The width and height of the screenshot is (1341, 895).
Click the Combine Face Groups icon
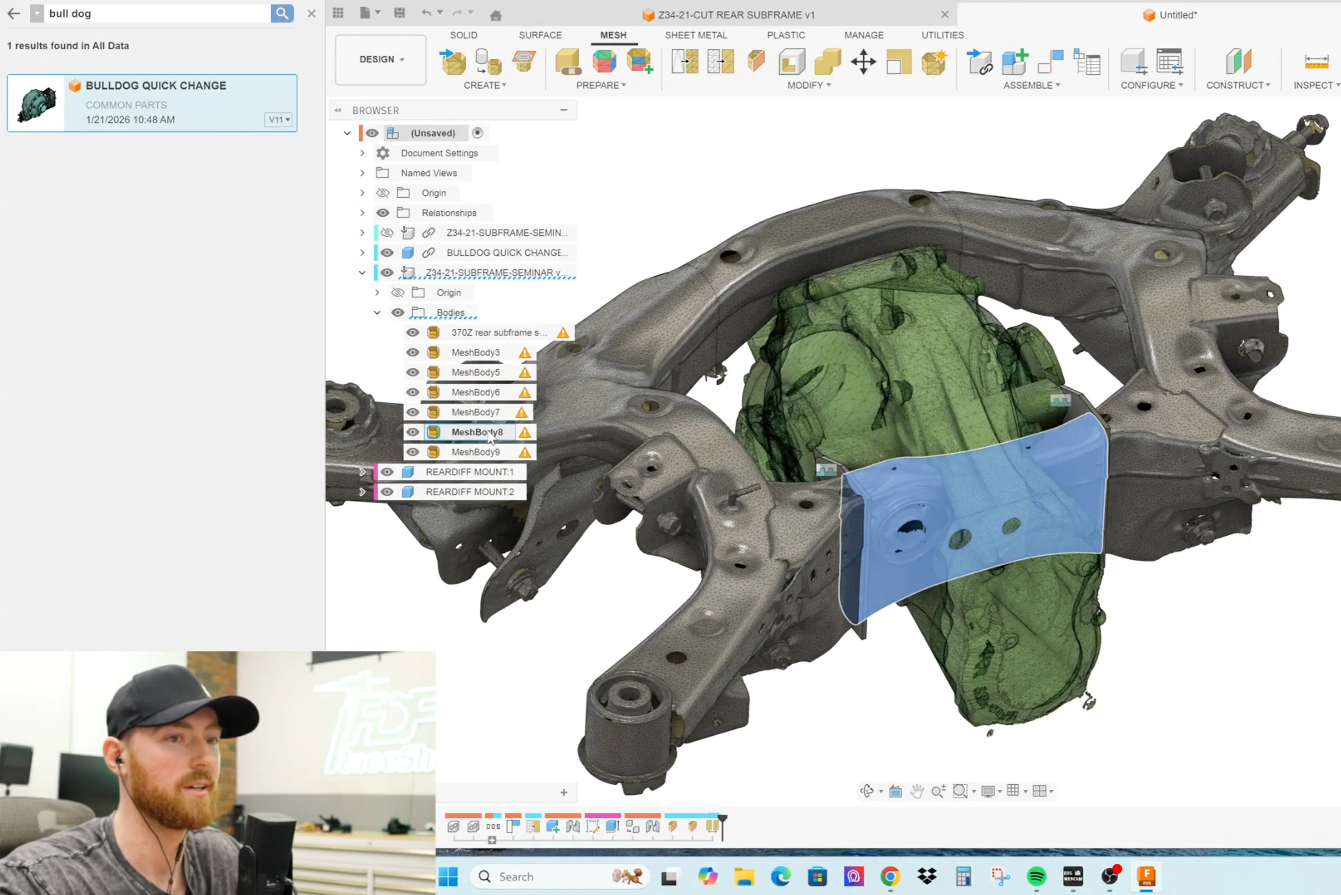click(x=640, y=62)
